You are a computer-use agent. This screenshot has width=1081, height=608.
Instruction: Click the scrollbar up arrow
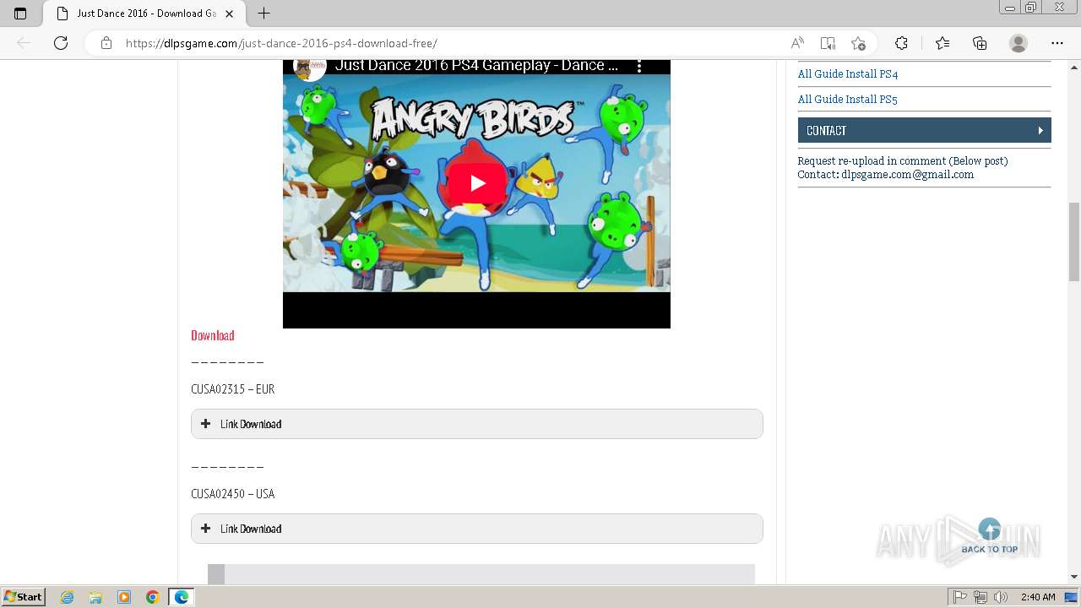[x=1074, y=66]
